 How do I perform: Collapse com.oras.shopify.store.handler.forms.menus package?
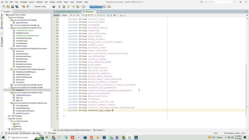click(x=9, y=49)
